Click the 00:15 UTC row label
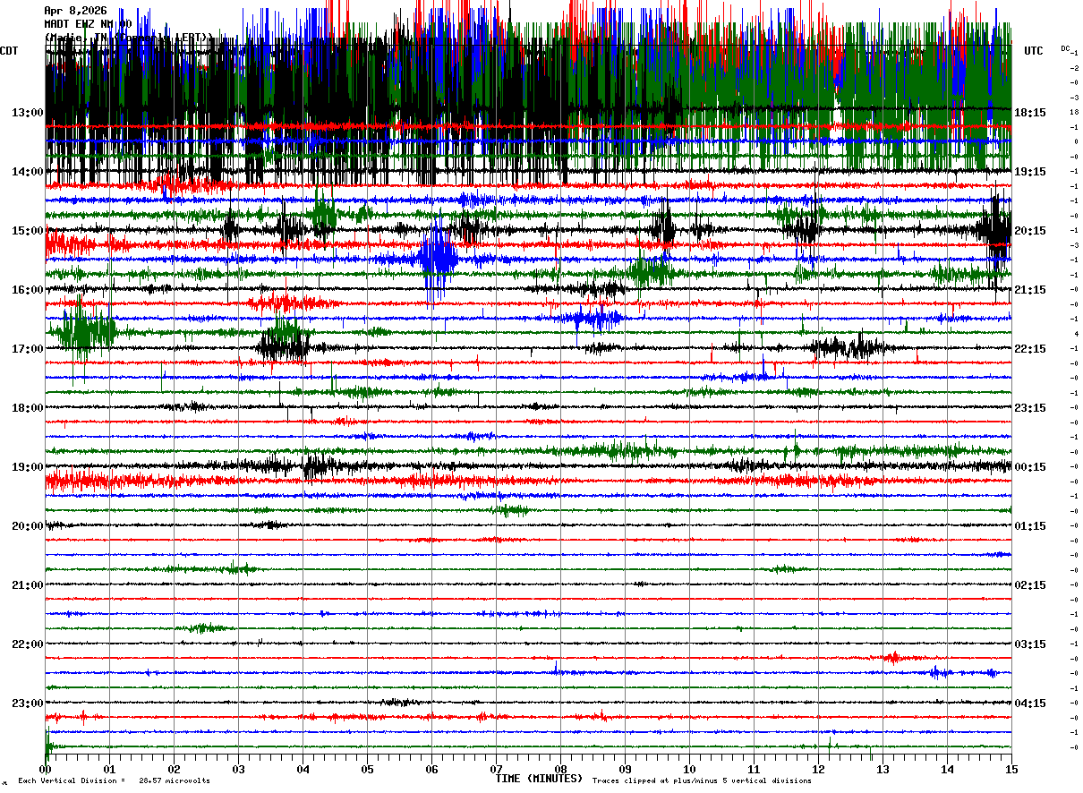Image resolution: width=1083 pixels, height=793 pixels. pos(1030,467)
